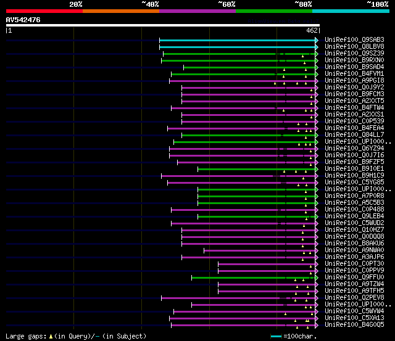Click the green alignment bar for B9SAD4
Viewport: 395px width, 341px height.
click(x=249, y=67)
